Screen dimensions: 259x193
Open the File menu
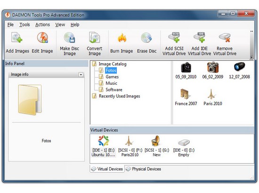(10, 24)
